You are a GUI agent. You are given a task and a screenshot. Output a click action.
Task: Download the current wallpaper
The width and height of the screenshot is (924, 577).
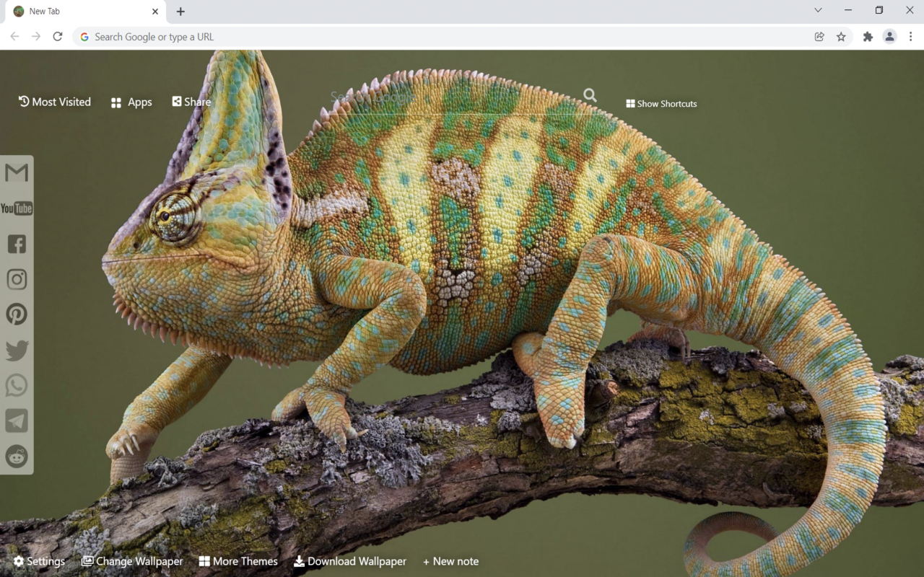[350, 561]
